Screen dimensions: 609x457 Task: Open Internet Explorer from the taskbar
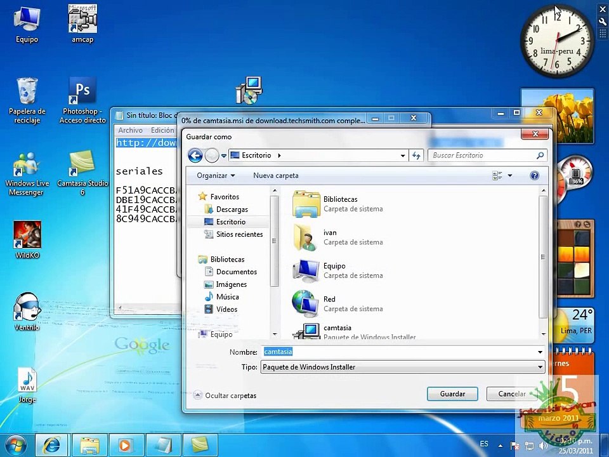pos(52,446)
